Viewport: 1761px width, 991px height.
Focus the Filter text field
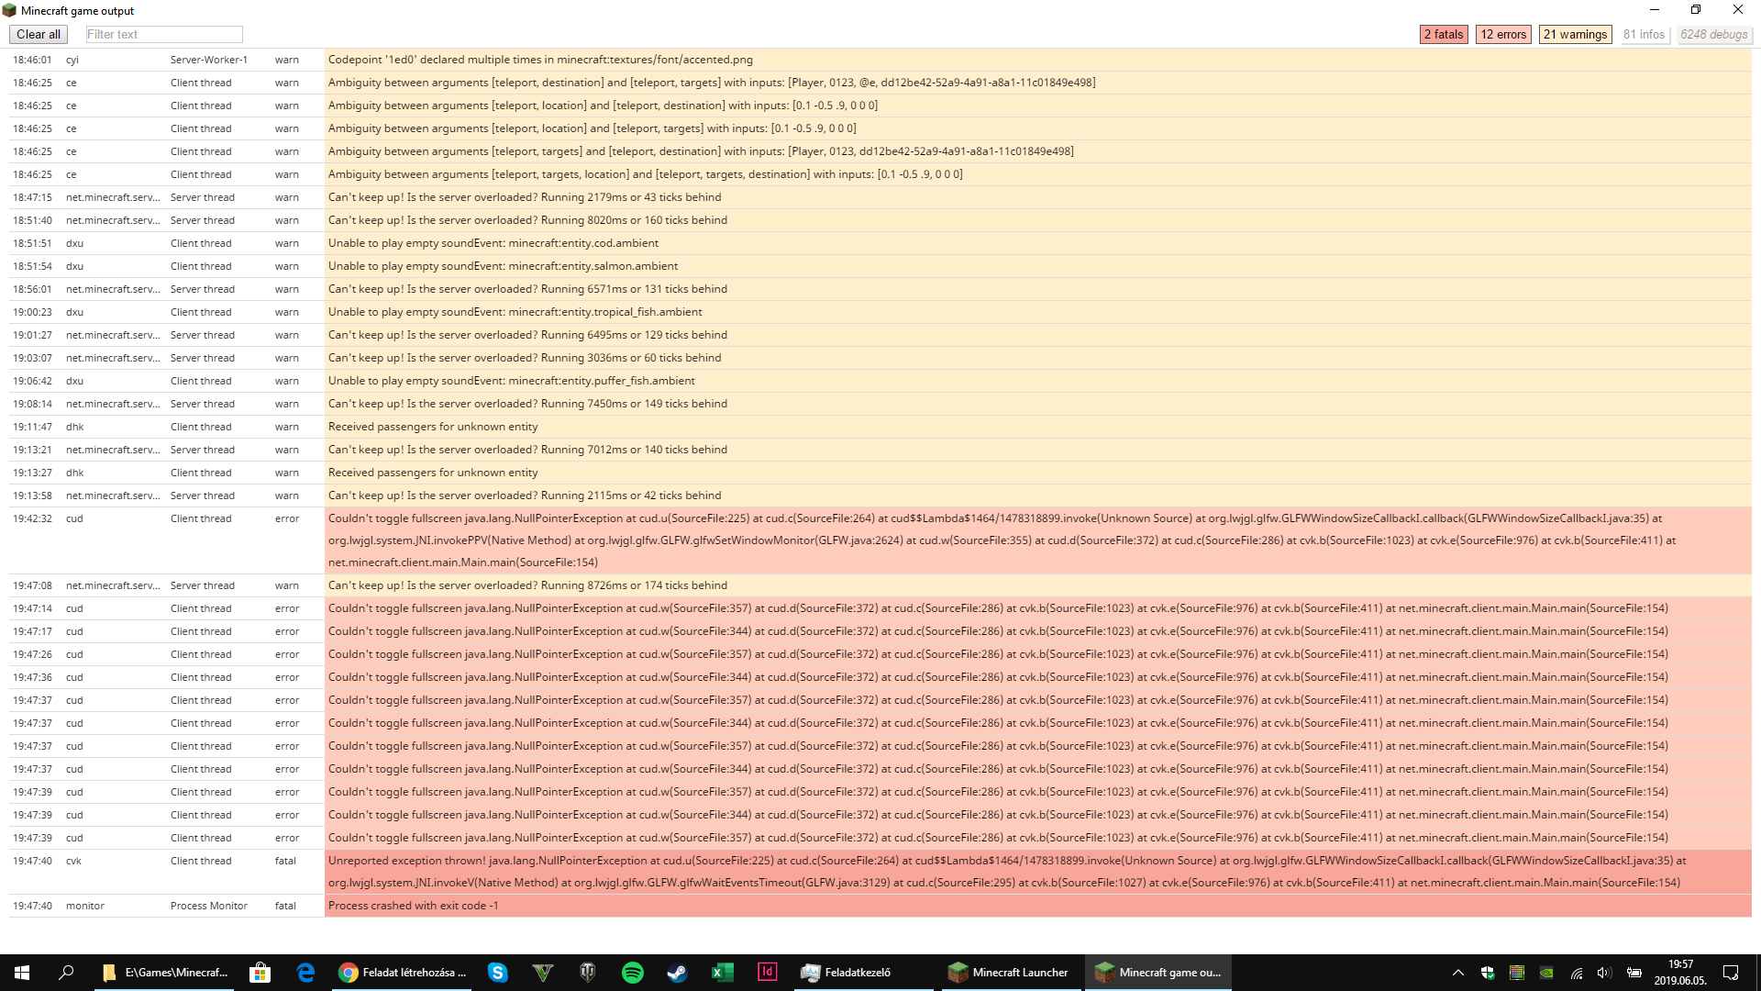164,35
